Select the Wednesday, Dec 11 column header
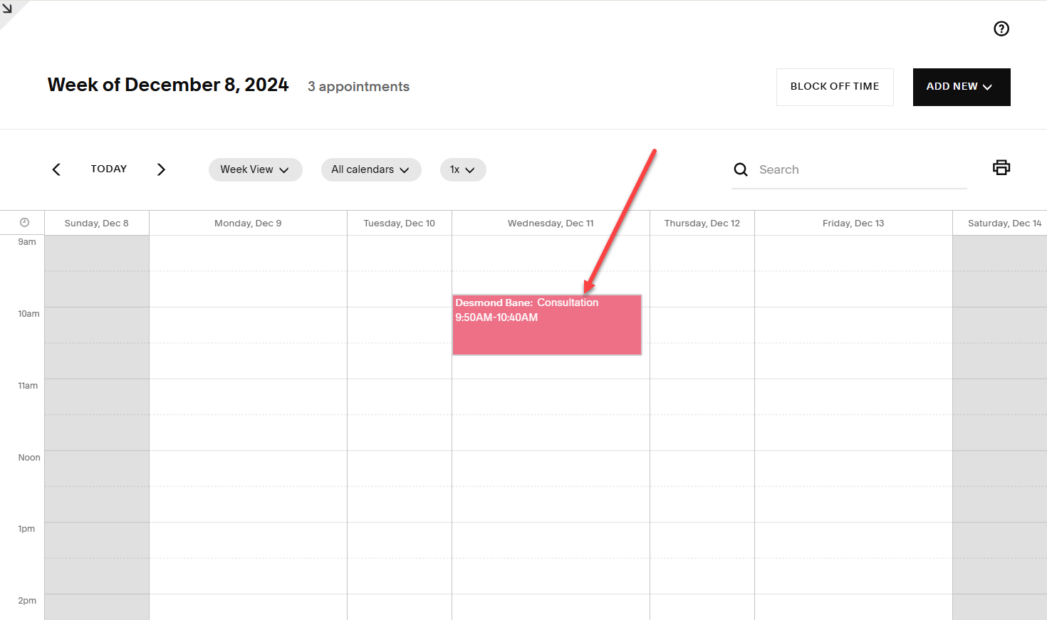Viewport: 1047px width, 620px height. point(550,222)
